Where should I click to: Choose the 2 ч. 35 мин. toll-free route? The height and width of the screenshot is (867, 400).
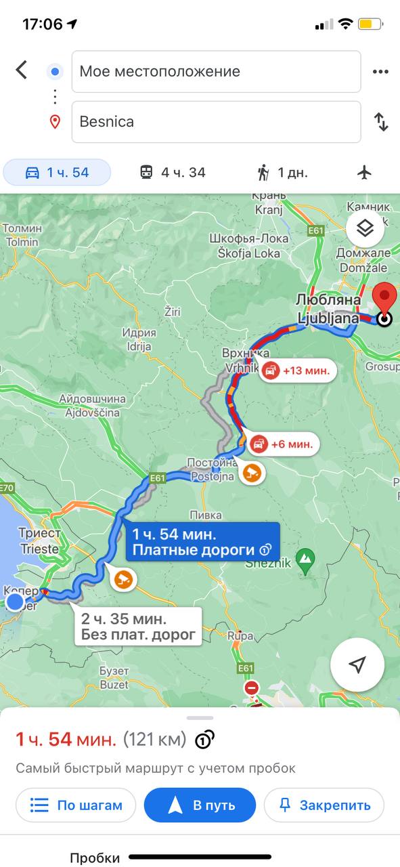pos(138,627)
